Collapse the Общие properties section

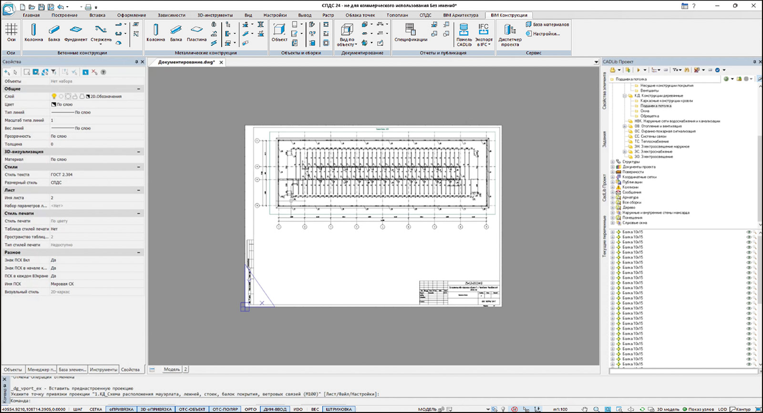click(139, 89)
